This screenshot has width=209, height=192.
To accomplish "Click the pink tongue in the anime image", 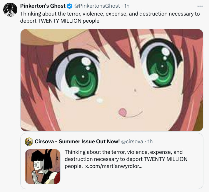I will coord(122,112).
